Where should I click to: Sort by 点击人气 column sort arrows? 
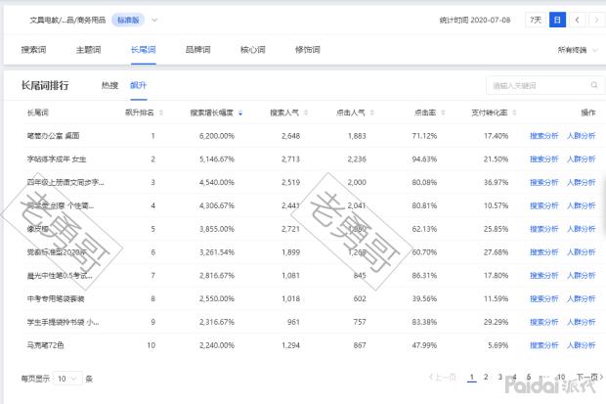[x=371, y=112]
